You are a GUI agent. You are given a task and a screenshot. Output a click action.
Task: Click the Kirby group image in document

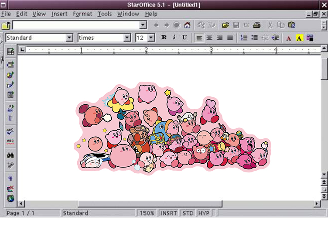point(172,128)
